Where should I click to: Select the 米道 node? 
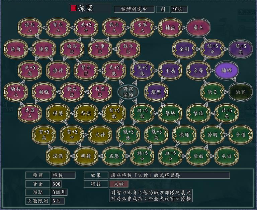coord(241,134)
